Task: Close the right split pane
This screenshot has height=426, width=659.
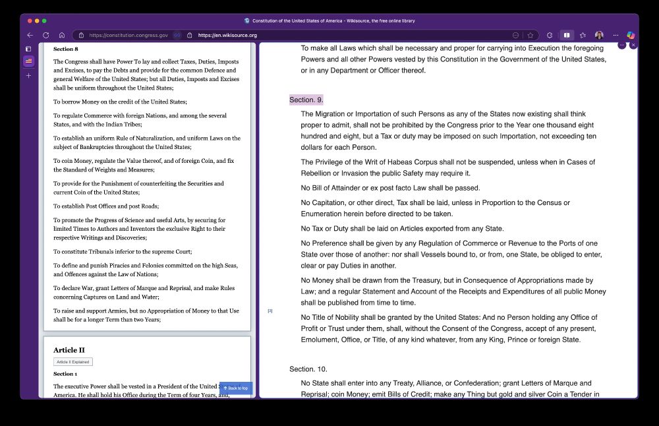Action: (x=633, y=45)
